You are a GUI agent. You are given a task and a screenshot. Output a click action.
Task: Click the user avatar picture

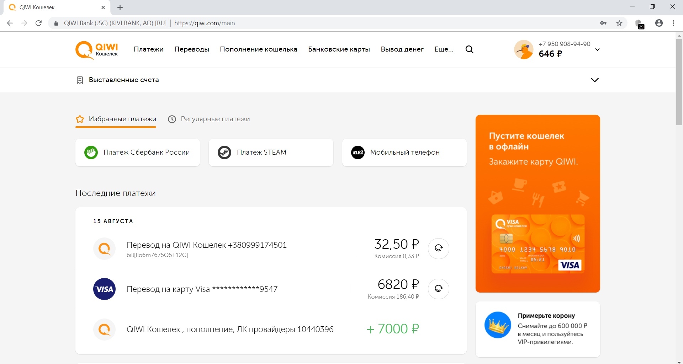coord(524,49)
